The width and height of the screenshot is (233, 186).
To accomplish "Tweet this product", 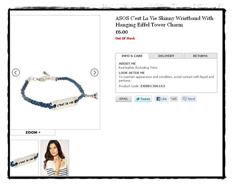I will click(143, 99).
